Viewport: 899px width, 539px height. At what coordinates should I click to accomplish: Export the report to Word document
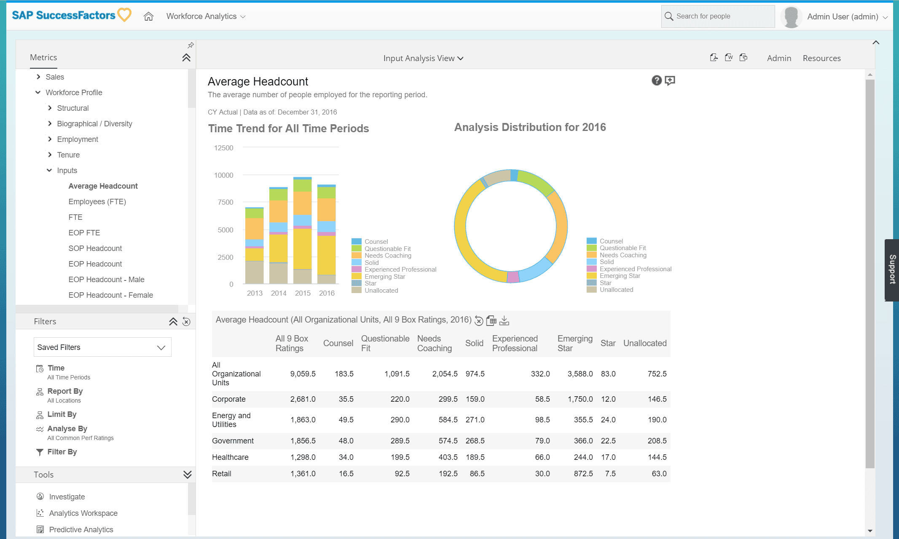point(729,58)
